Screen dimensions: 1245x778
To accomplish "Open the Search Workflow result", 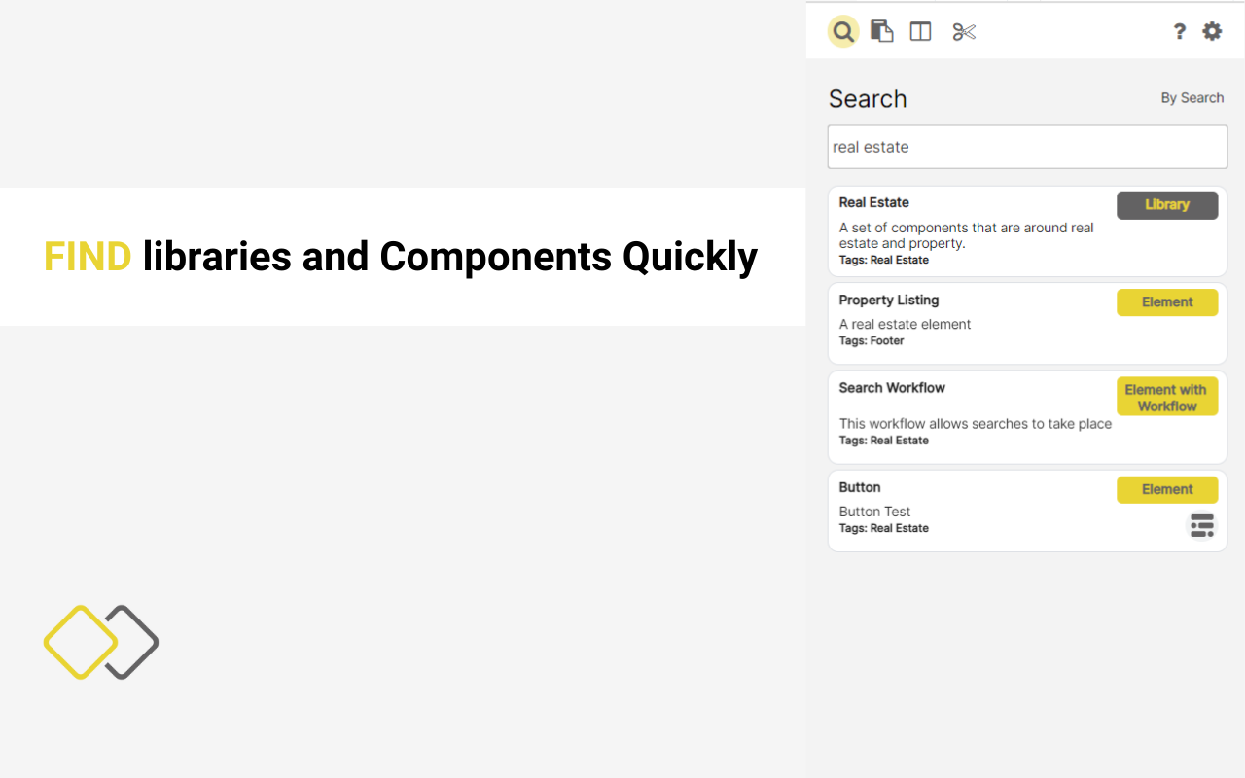I will click(892, 388).
